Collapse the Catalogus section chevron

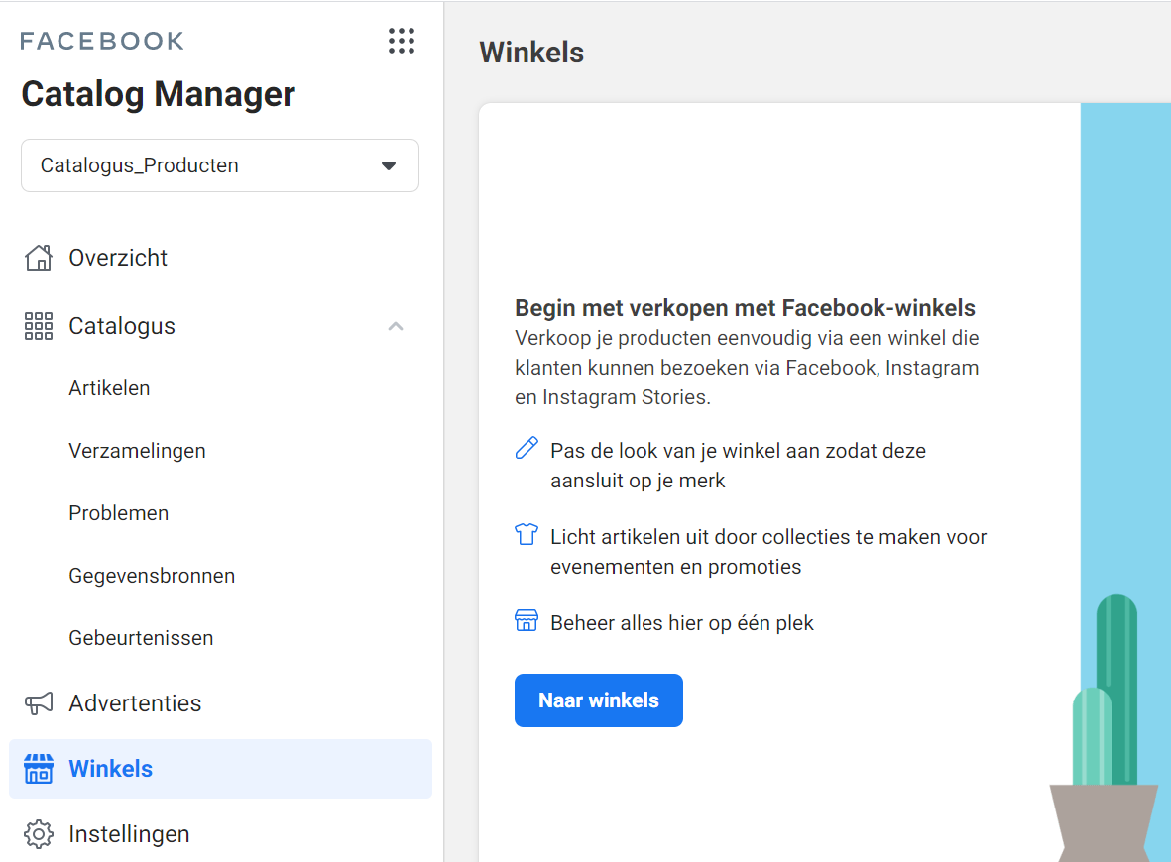pos(396,326)
